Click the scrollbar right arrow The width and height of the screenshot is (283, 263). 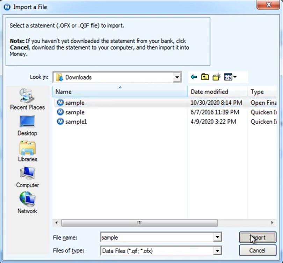(272, 223)
